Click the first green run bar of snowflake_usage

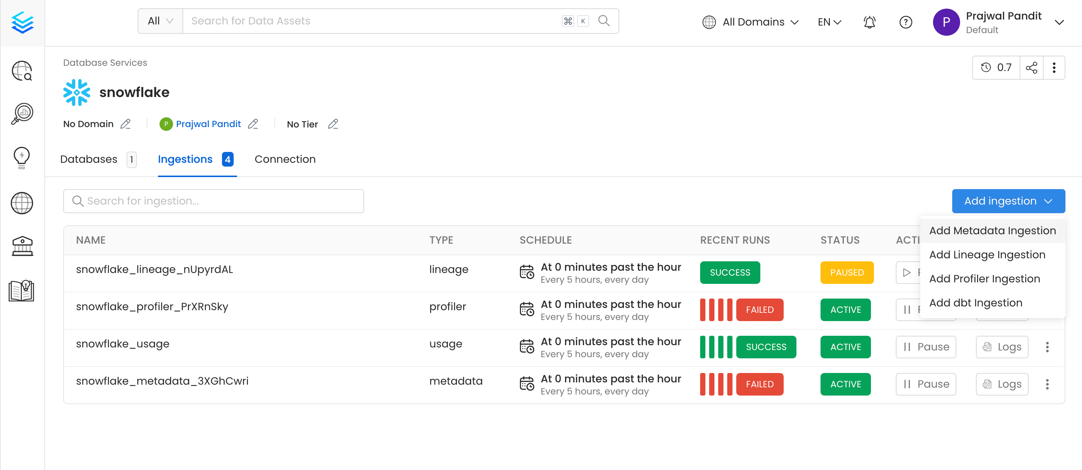[x=703, y=347]
